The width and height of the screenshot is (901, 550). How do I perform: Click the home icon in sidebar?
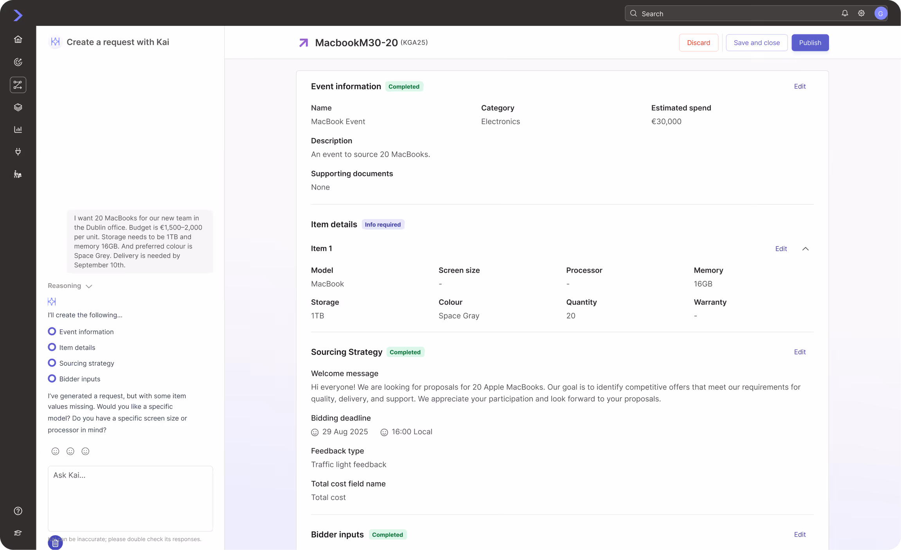coord(18,39)
